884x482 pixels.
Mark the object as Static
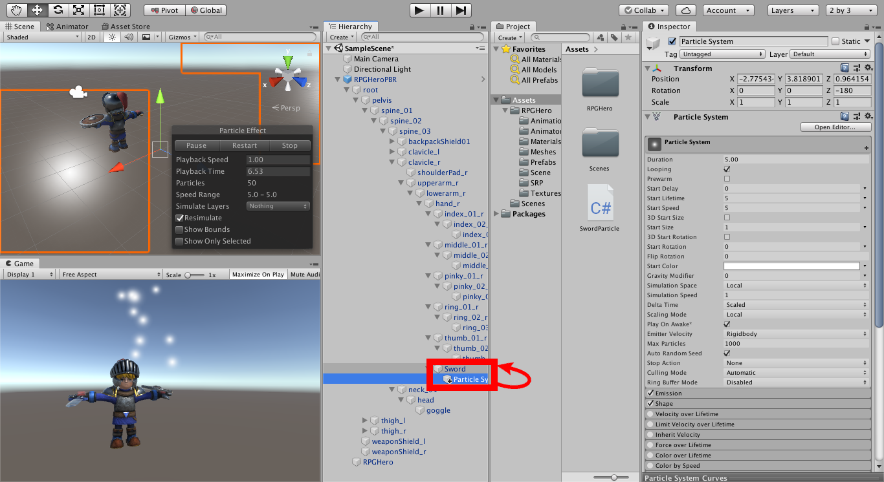(x=835, y=41)
